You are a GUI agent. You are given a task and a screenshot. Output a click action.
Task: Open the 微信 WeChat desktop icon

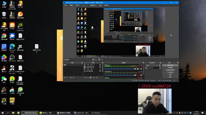4,80
